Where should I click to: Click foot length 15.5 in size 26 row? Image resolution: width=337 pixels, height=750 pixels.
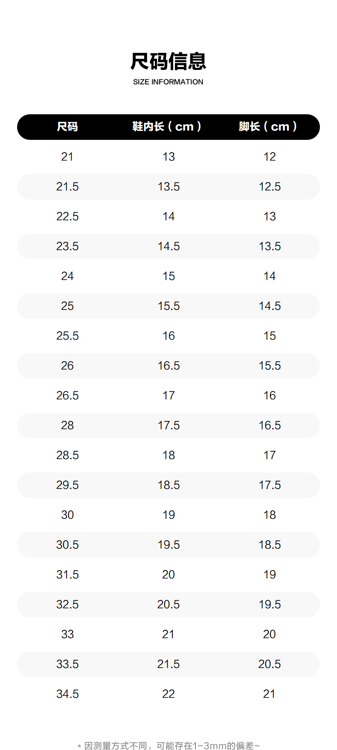coord(270,366)
